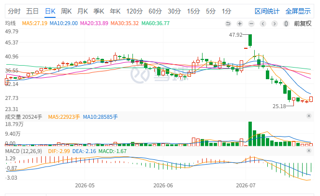The height and width of the screenshot is (196, 320).
Task: Switch to 周K weekly tab
Action: tap(66, 11)
